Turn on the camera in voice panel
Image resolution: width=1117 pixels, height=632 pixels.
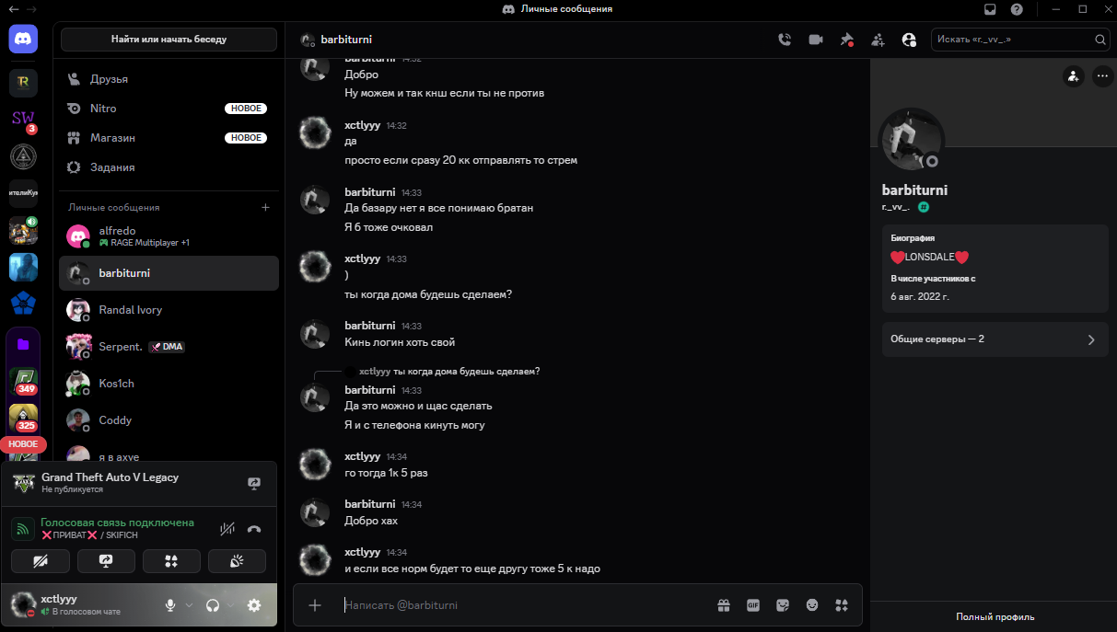pos(41,561)
